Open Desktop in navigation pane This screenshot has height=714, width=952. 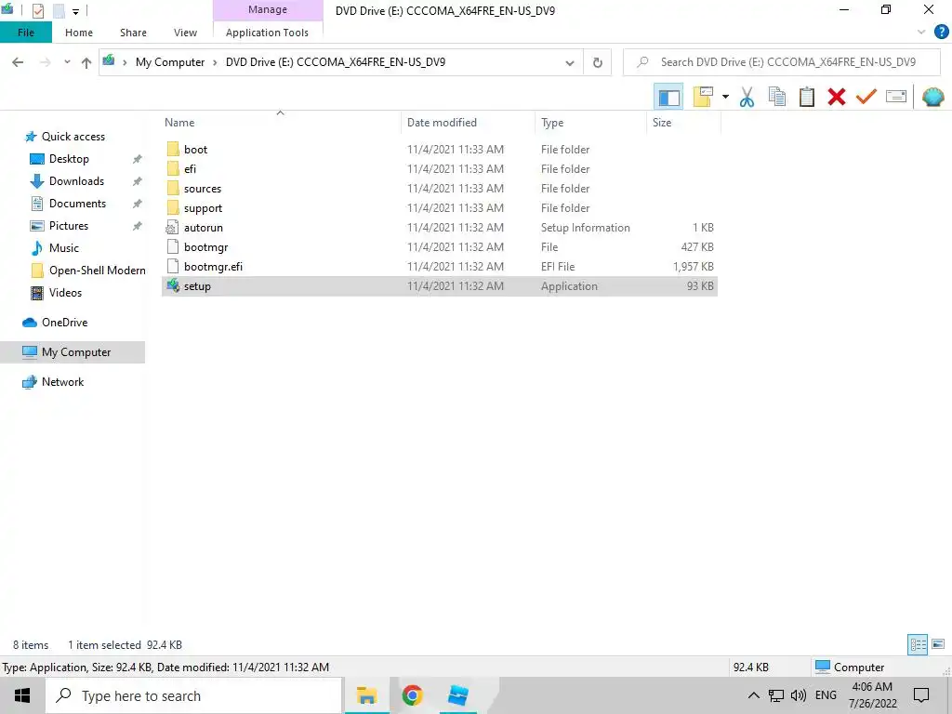(x=69, y=159)
